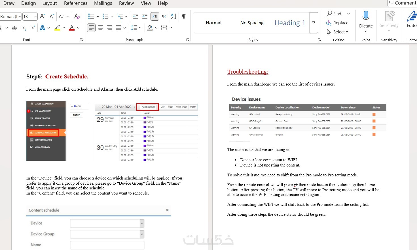Show paragraph marks and hidden symbols
This screenshot has height=250, width=417.
click(x=184, y=16)
